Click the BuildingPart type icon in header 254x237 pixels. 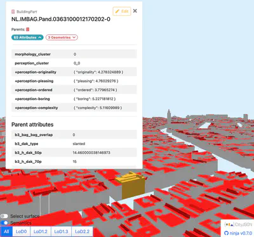tap(13, 11)
